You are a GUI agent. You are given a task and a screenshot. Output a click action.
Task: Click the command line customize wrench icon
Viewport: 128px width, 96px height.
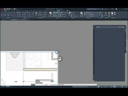pos(34,85)
